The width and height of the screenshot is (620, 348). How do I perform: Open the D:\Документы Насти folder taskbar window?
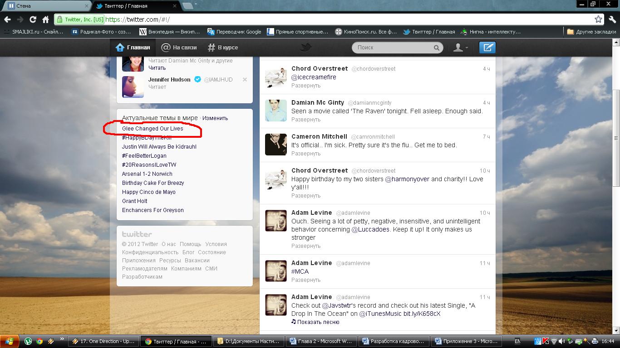[x=249, y=341]
